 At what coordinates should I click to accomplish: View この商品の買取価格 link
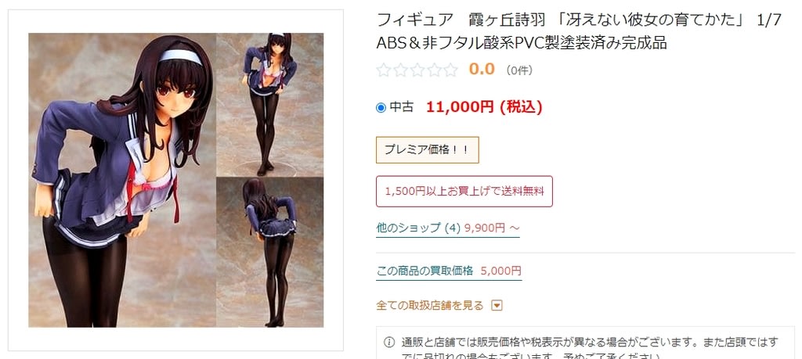(449, 271)
